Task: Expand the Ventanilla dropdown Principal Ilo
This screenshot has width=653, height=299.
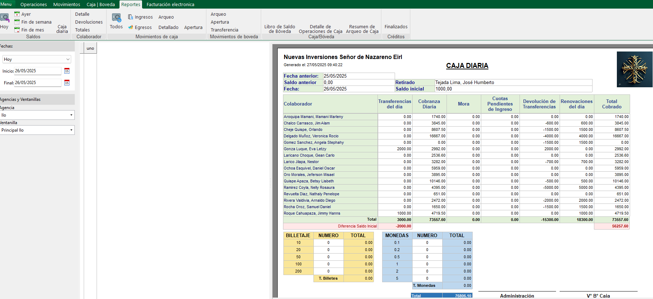Action: point(71,130)
